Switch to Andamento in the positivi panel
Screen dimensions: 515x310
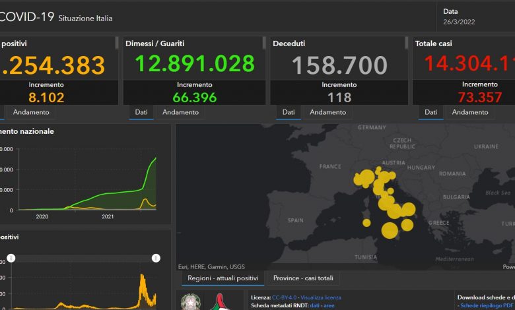pos(31,112)
